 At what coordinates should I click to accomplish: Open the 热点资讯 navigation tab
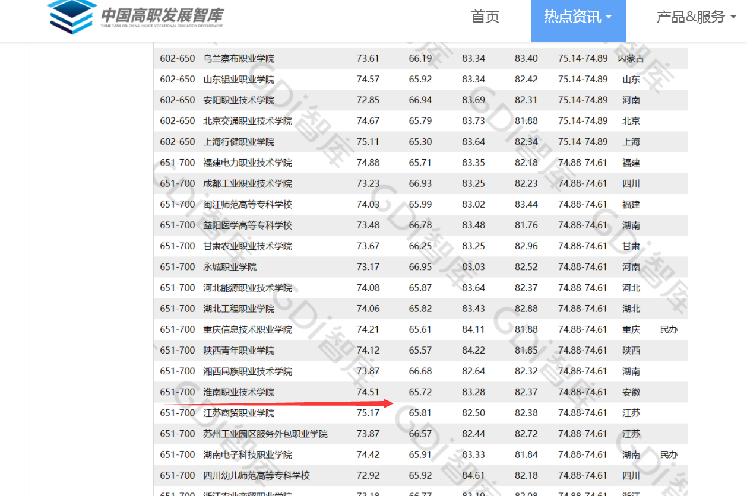572,17
